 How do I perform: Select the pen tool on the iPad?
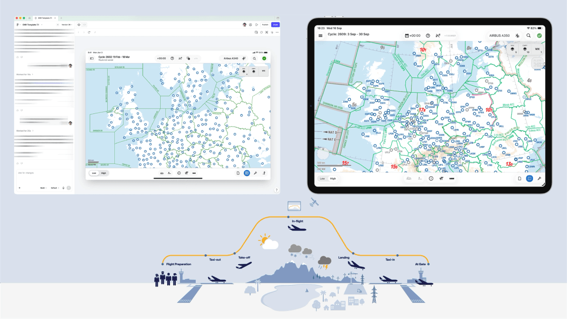pos(539,179)
